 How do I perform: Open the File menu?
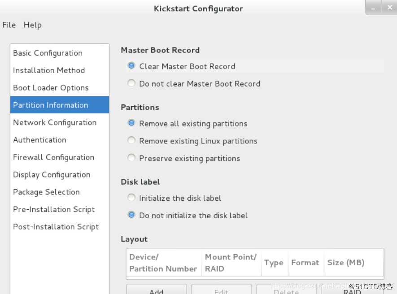(9, 25)
